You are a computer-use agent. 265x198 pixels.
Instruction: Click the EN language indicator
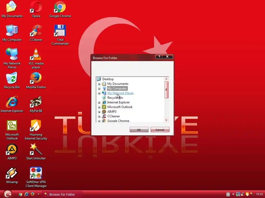pos(228,194)
